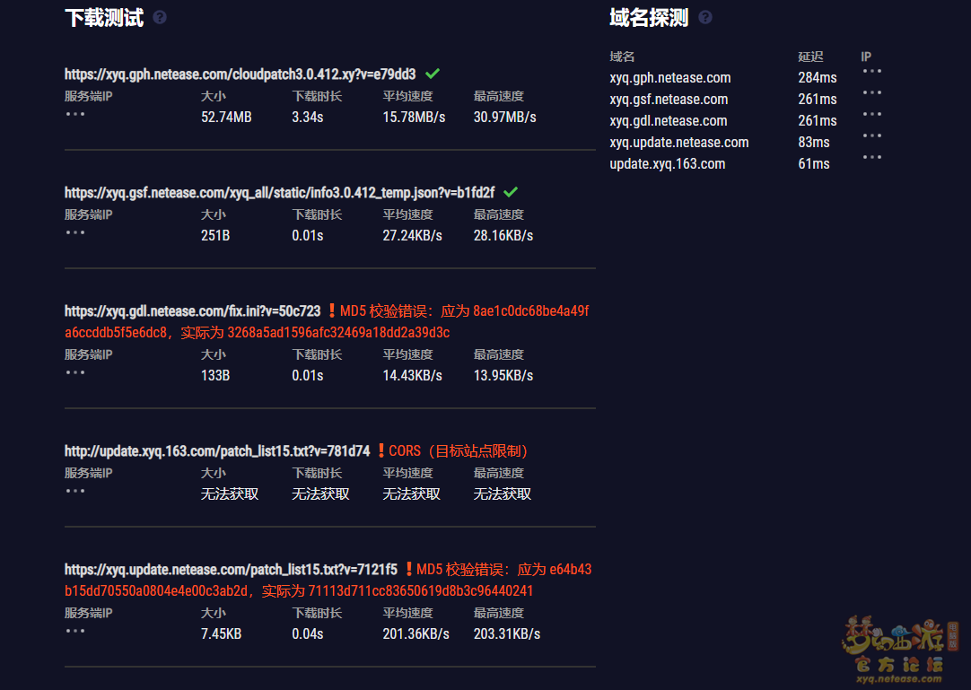Select the 7.45KB size value
The width and height of the screenshot is (971, 690).
pyautogui.click(x=221, y=633)
